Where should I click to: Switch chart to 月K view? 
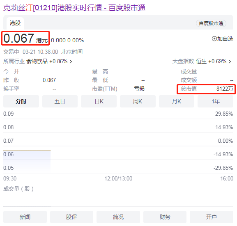click(177, 101)
